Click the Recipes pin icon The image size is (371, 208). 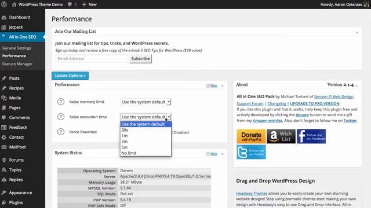click(x=4, y=88)
